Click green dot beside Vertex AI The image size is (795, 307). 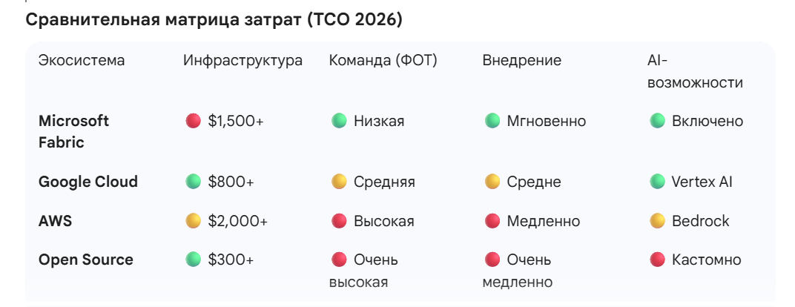[657, 182]
